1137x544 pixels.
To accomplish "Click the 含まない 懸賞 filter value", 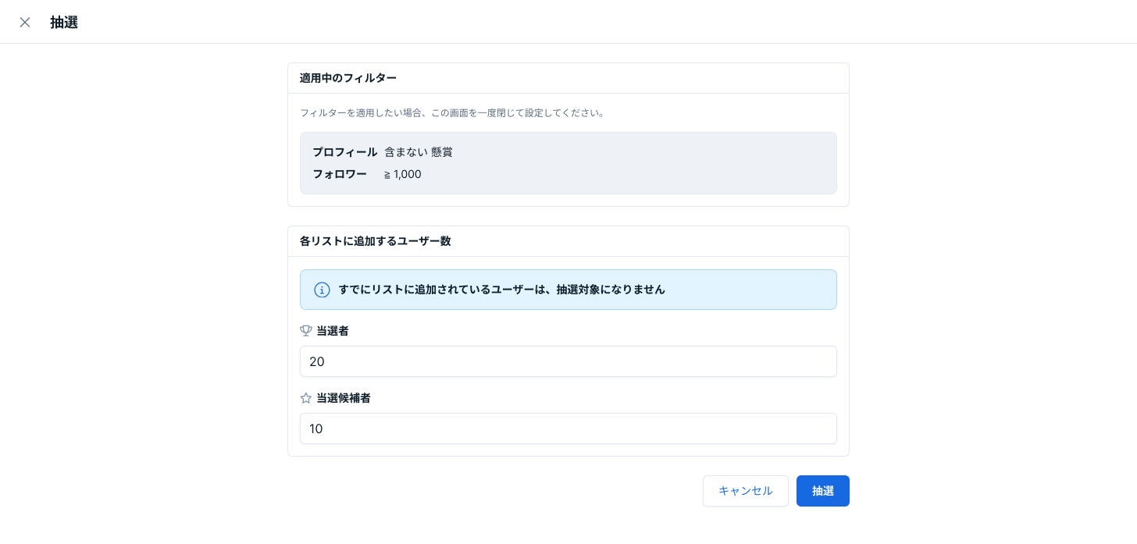I will coord(419,152).
